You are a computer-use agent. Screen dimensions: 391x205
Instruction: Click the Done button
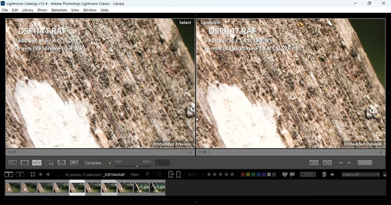pos(365,163)
